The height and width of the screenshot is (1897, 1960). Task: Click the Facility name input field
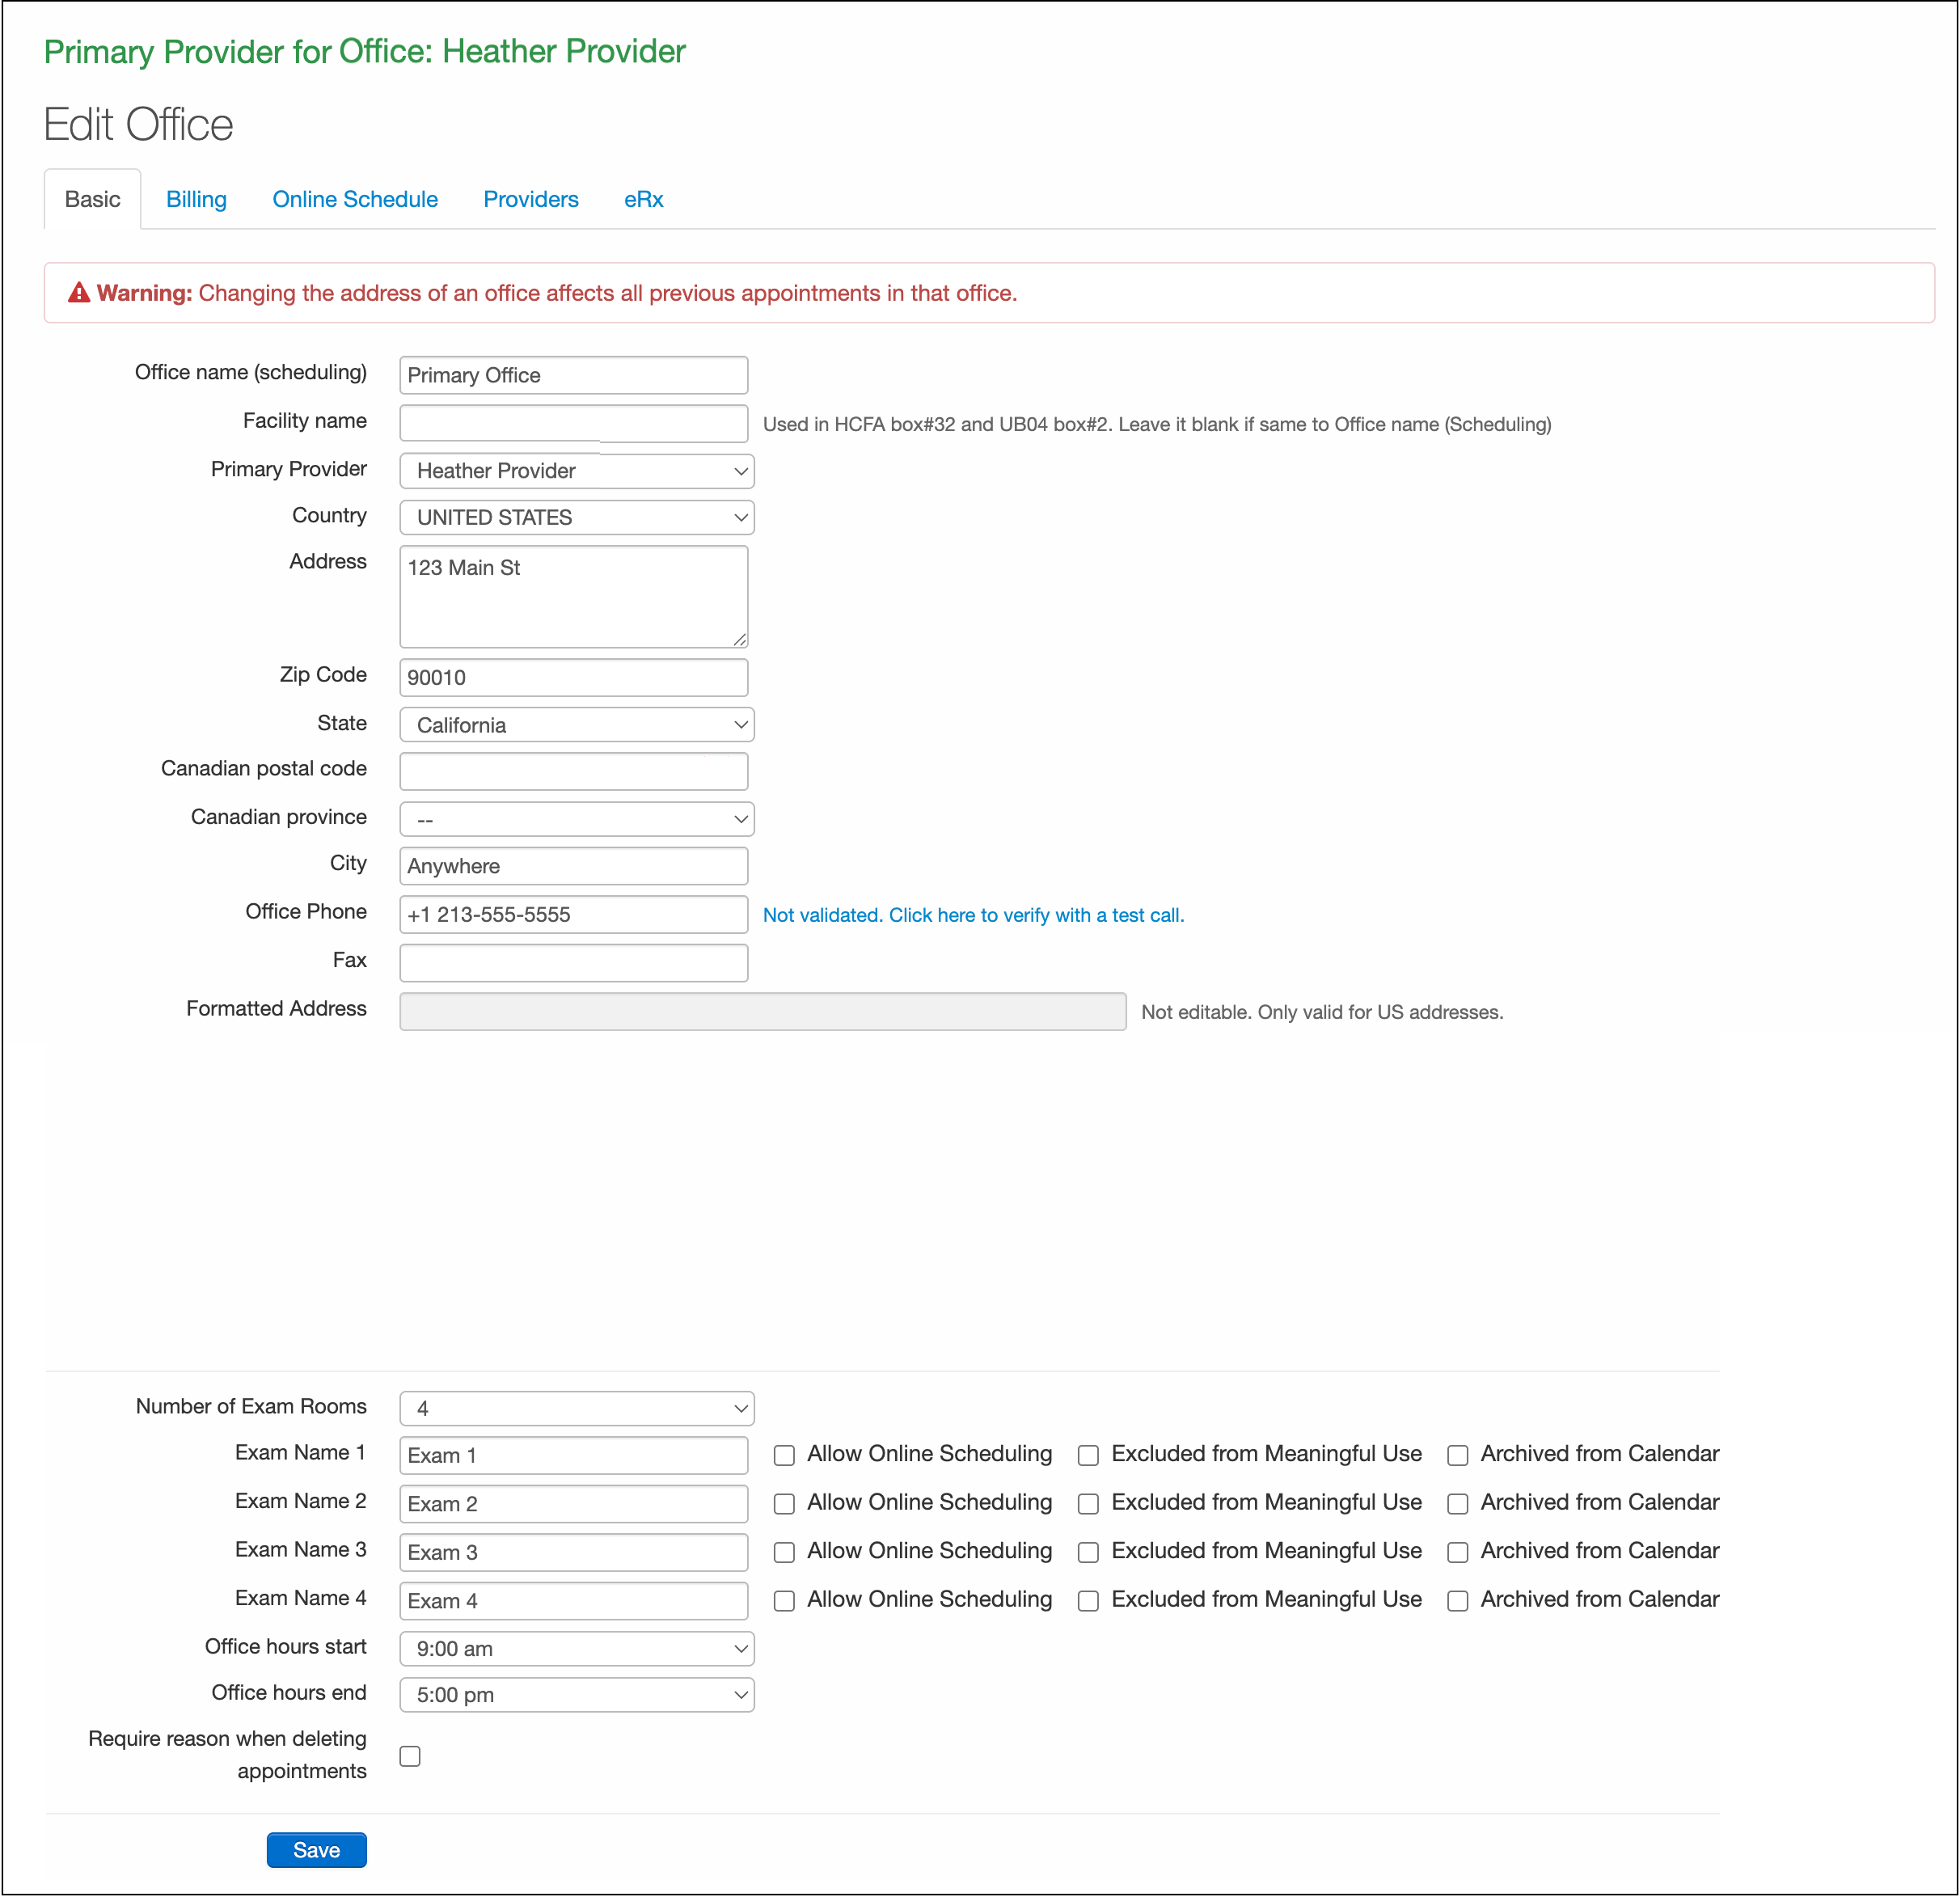(573, 424)
